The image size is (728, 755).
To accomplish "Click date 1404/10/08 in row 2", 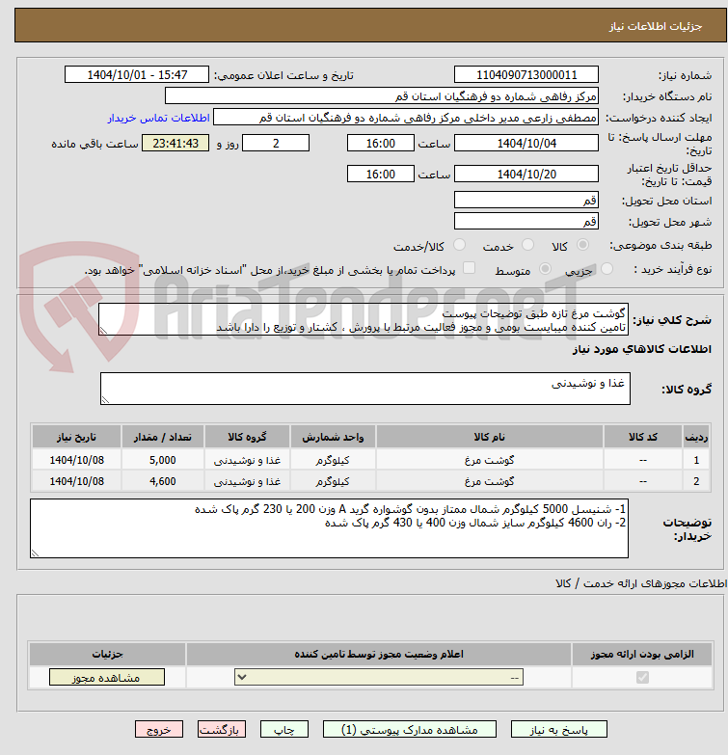I will click(x=76, y=481).
